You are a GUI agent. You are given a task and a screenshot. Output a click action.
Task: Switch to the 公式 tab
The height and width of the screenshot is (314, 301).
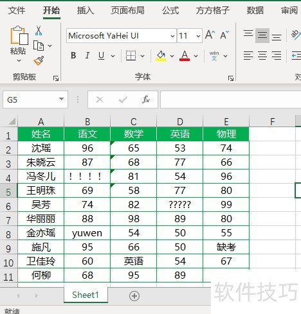coord(170,10)
